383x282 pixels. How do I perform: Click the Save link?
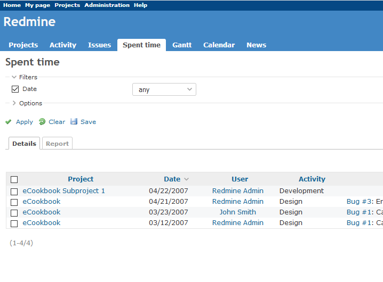coord(88,122)
